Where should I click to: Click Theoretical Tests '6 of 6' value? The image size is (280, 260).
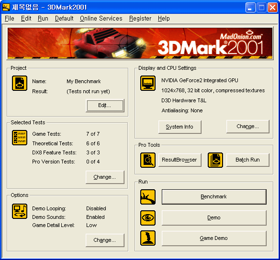coord(93,143)
